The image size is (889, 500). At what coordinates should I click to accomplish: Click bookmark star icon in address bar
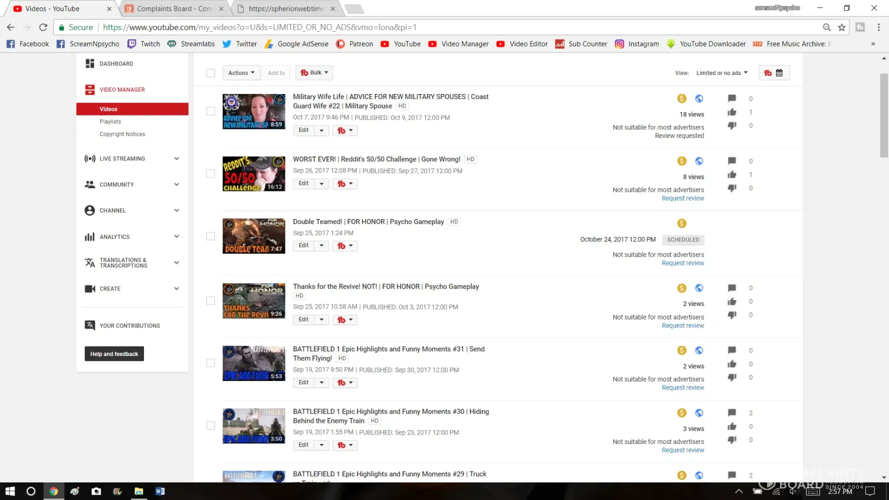842,27
